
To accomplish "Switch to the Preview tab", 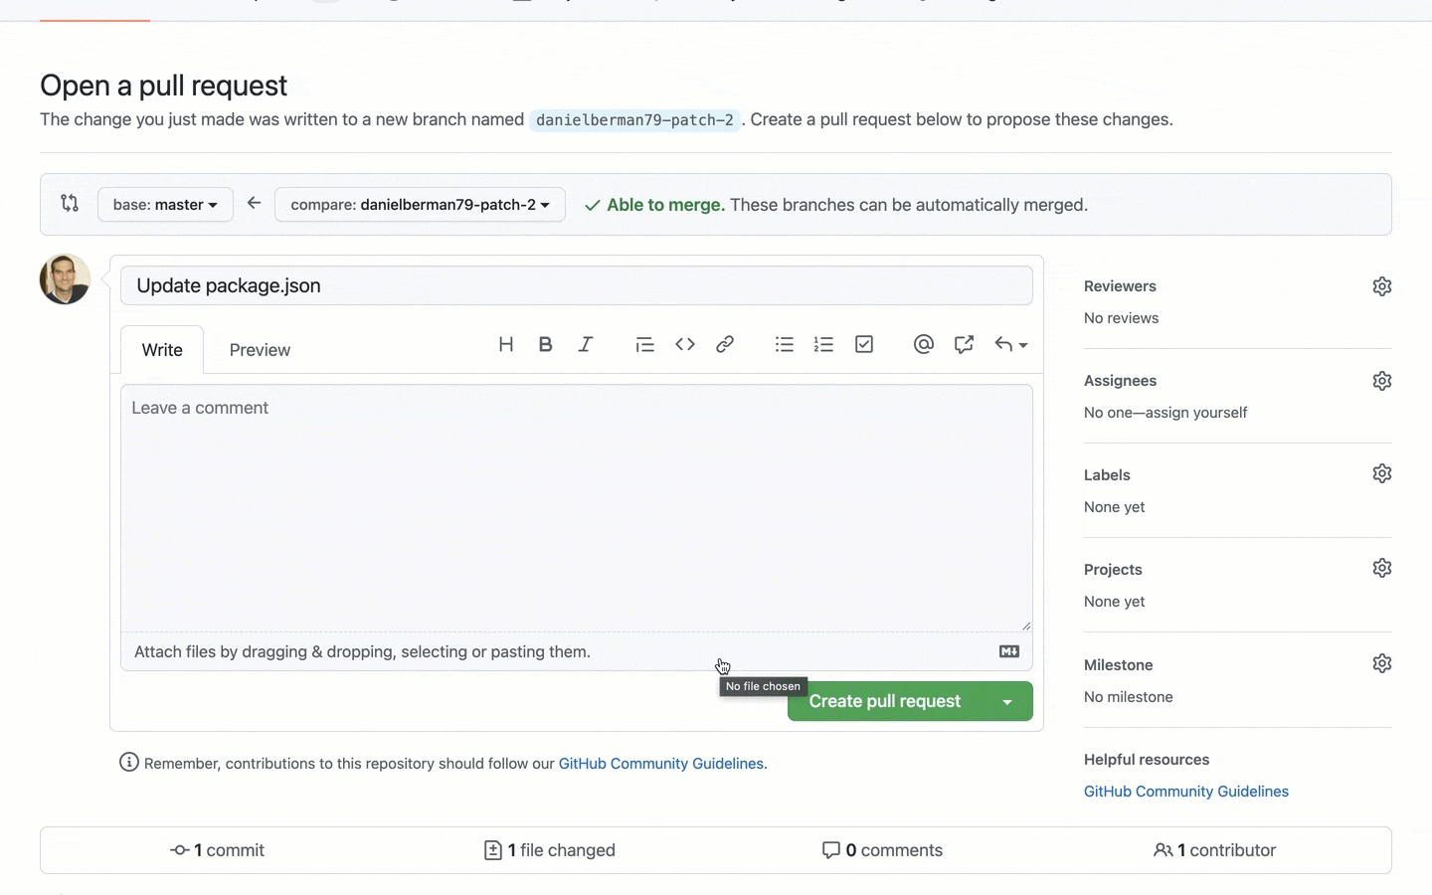I will coord(260,350).
